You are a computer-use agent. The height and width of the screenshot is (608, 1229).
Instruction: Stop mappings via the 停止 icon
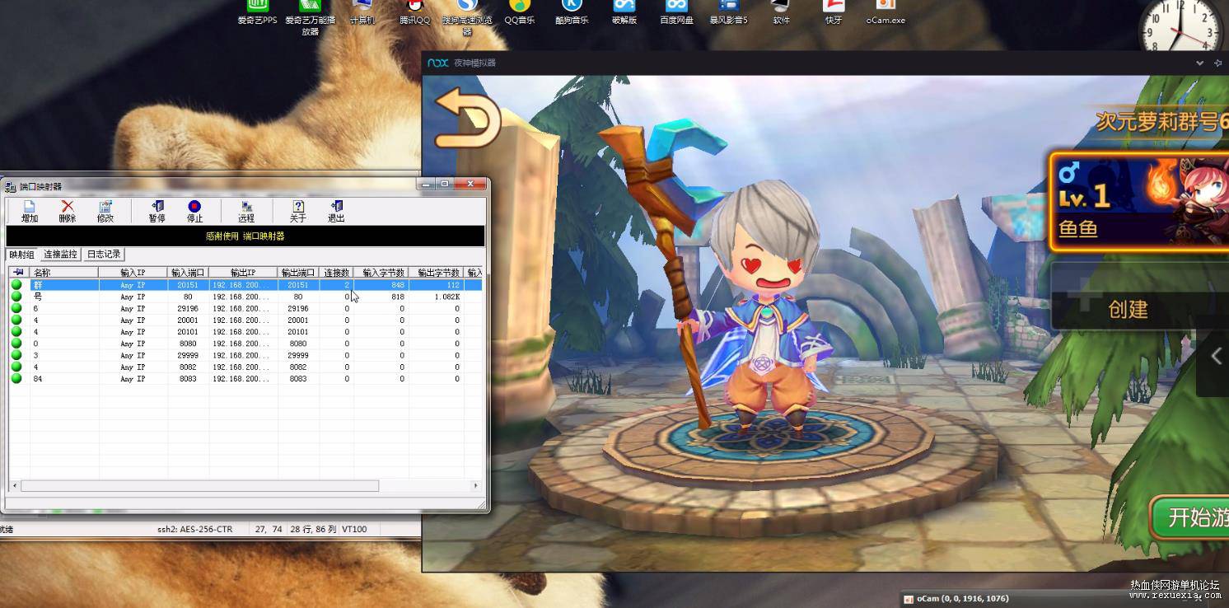tap(194, 211)
